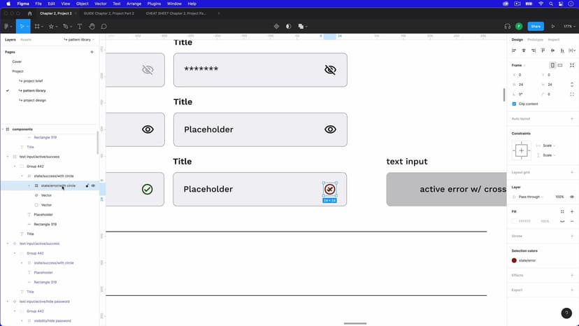Select the Text tool in toolbar

click(x=80, y=27)
